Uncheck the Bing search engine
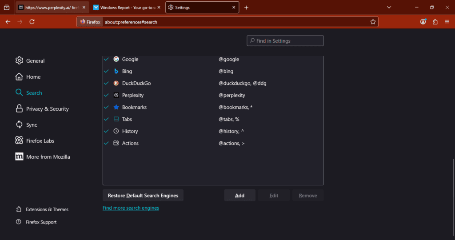The height and width of the screenshot is (240, 455). tap(107, 71)
